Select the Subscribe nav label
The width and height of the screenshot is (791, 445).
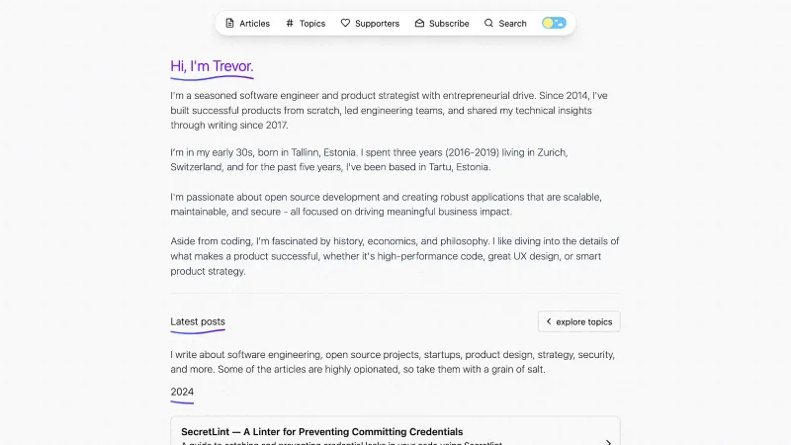coord(449,23)
